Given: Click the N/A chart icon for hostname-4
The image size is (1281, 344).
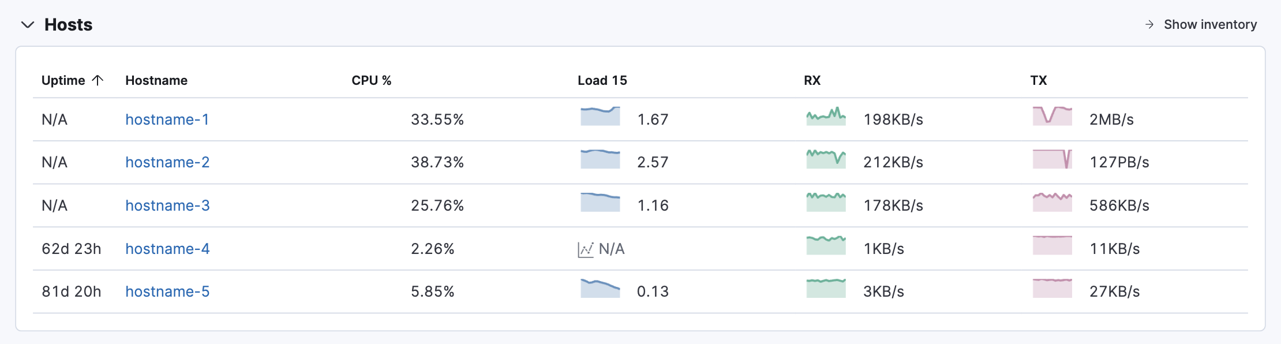Looking at the screenshot, I should pyautogui.click(x=586, y=248).
